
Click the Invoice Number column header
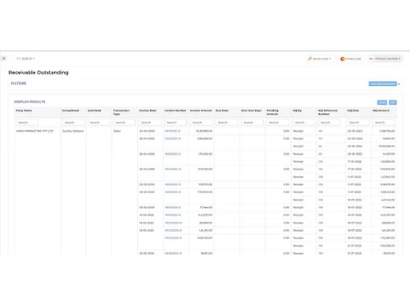point(175,111)
